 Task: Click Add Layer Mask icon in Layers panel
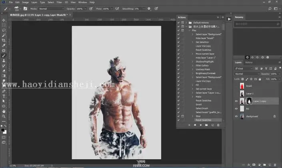(x=254, y=164)
